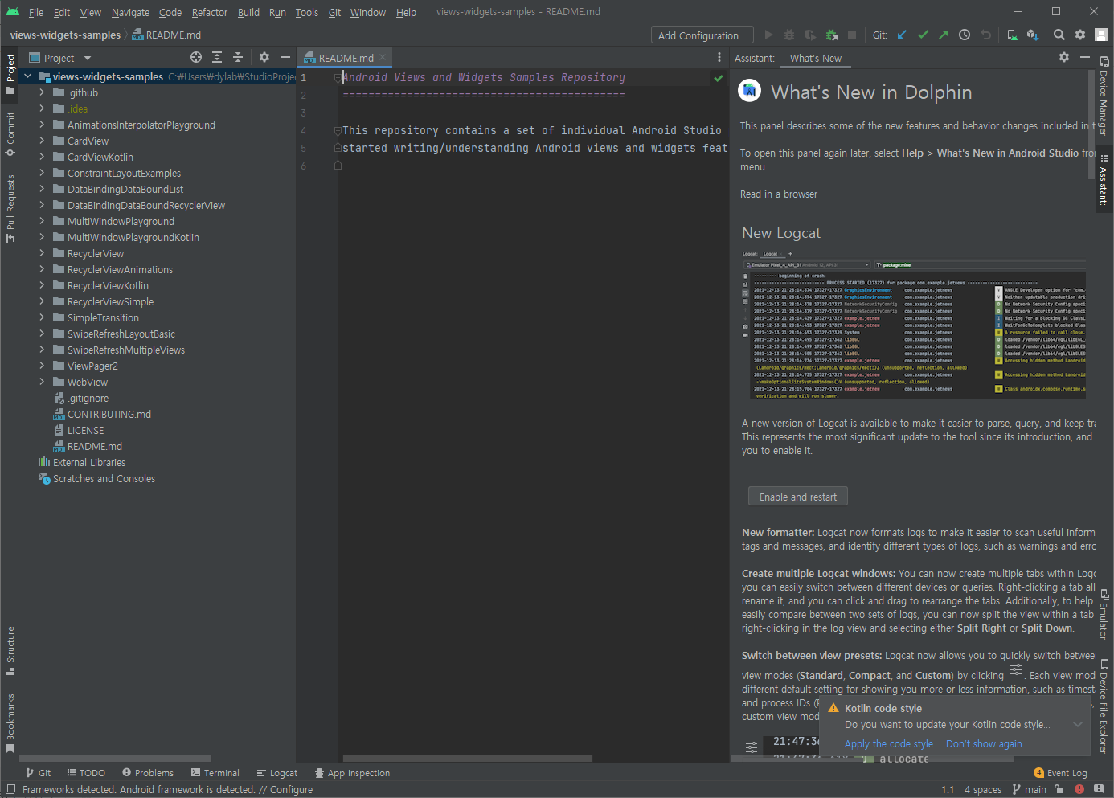
Task: Toggle the Emulator sidebar tab
Action: click(1104, 615)
